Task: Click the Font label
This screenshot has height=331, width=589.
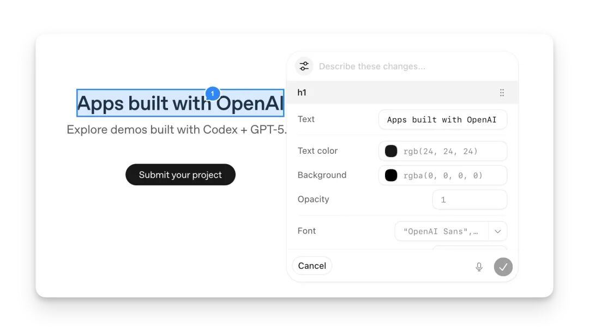Action: click(306, 231)
